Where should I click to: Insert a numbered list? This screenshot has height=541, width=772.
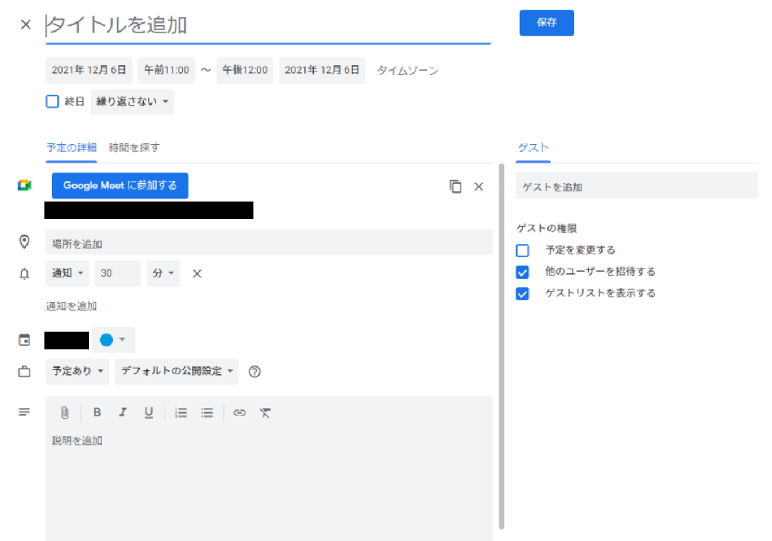pyautogui.click(x=181, y=412)
